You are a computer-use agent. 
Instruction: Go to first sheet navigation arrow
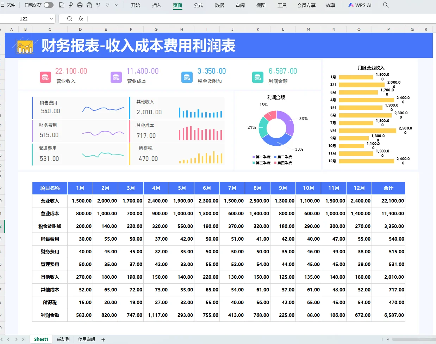click(x=2, y=339)
